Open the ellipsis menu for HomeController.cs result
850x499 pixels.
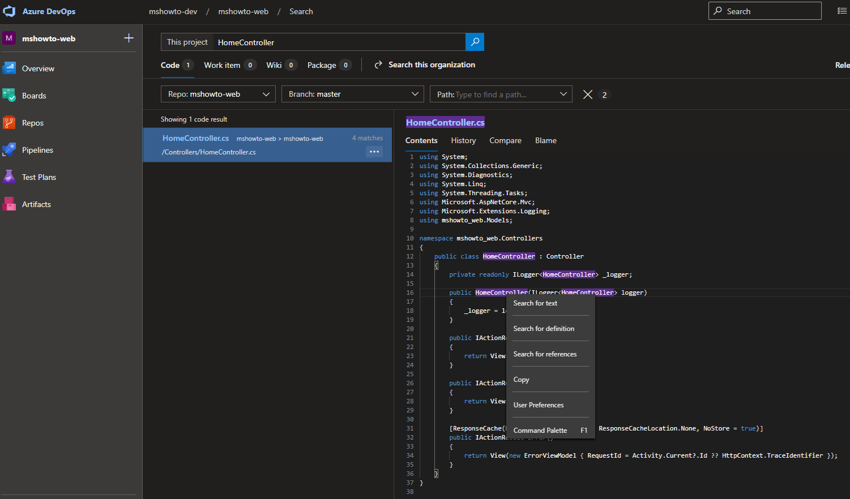(x=374, y=152)
